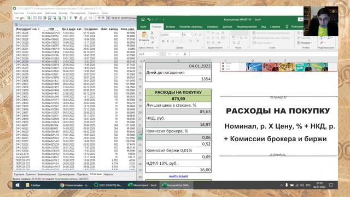Image resolution: width=350 pixels, height=197 pixels.
Task: Switch to QUIK window on taskbar
Action: (x=108, y=185)
